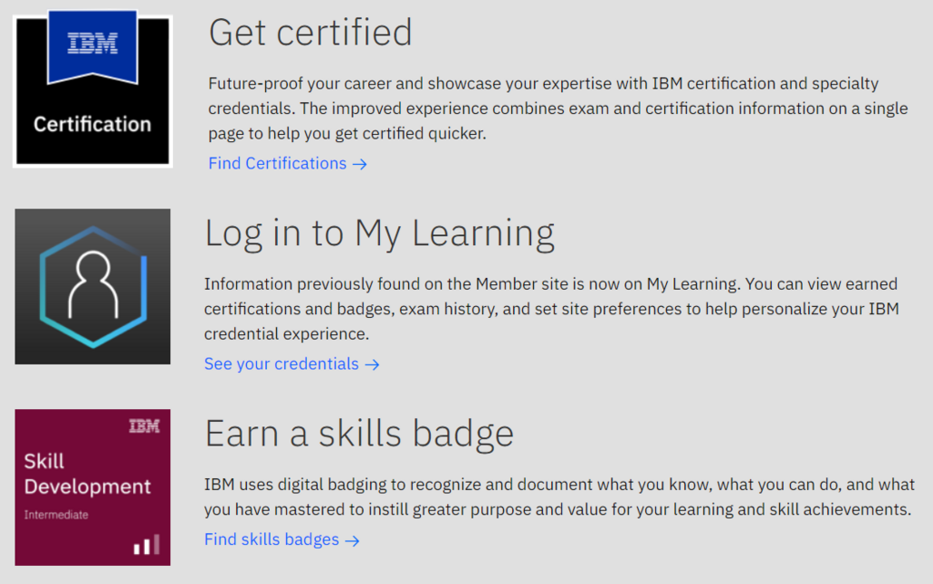Click the arrow next to Find Certifications
The width and height of the screenshot is (933, 584).
tap(360, 164)
